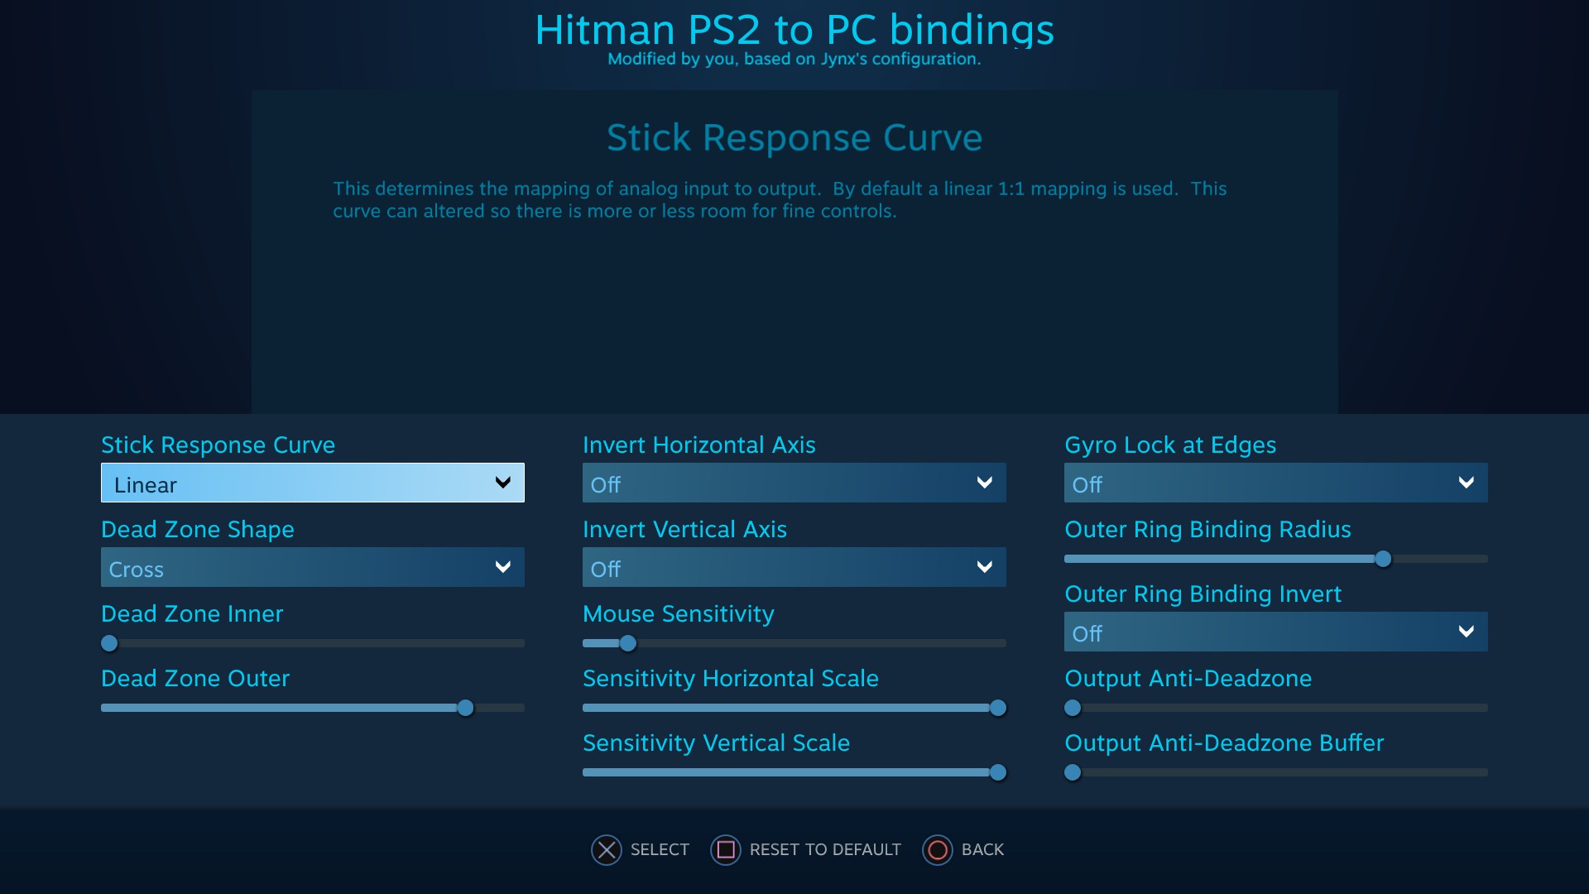Expand the Invert Vertical Axis dropdown
Screen dimensions: 1589x894
(794, 567)
